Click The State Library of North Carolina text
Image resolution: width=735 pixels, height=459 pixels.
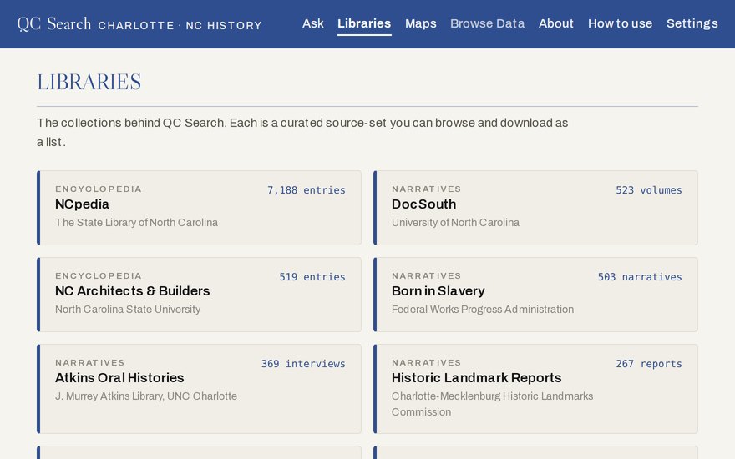click(136, 223)
